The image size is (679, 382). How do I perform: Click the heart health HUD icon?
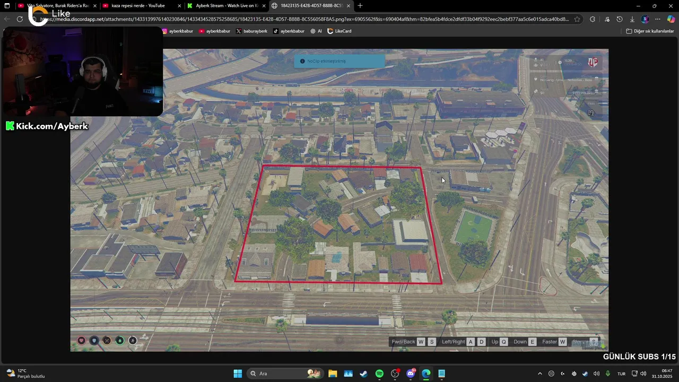coord(81,341)
